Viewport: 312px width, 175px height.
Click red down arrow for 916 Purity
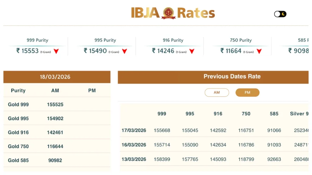tap(192, 51)
